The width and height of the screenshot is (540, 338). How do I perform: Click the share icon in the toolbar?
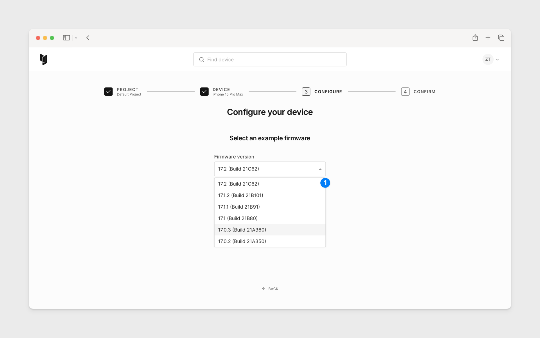point(475,37)
